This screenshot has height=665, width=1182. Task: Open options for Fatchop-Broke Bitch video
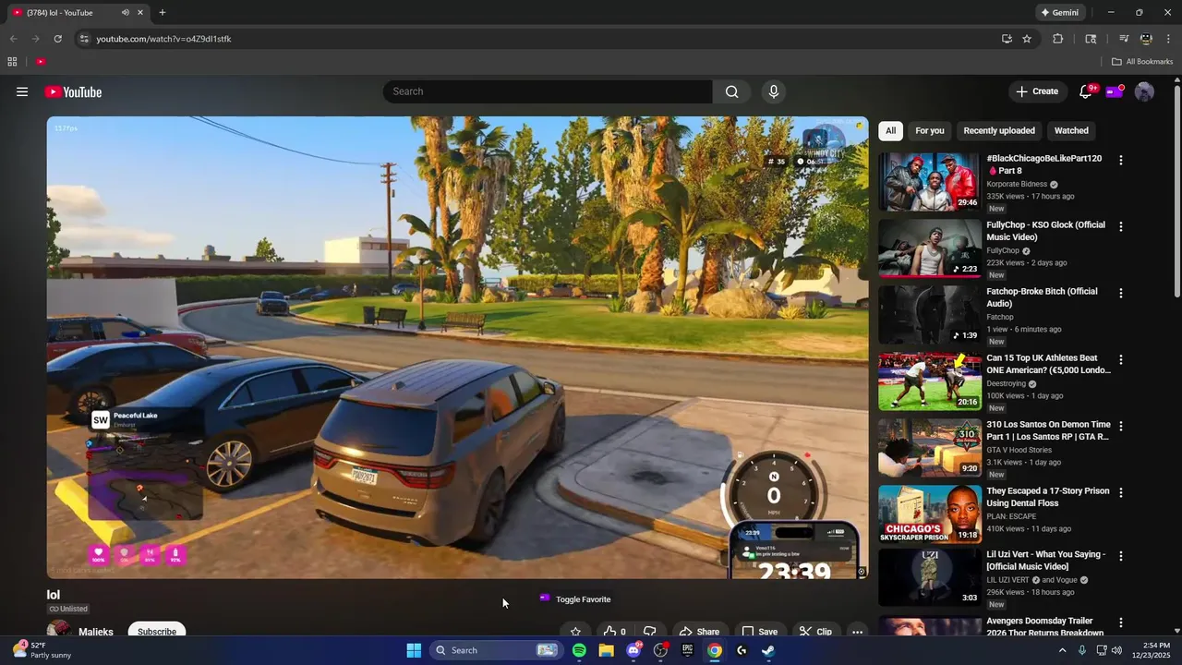click(x=1121, y=293)
